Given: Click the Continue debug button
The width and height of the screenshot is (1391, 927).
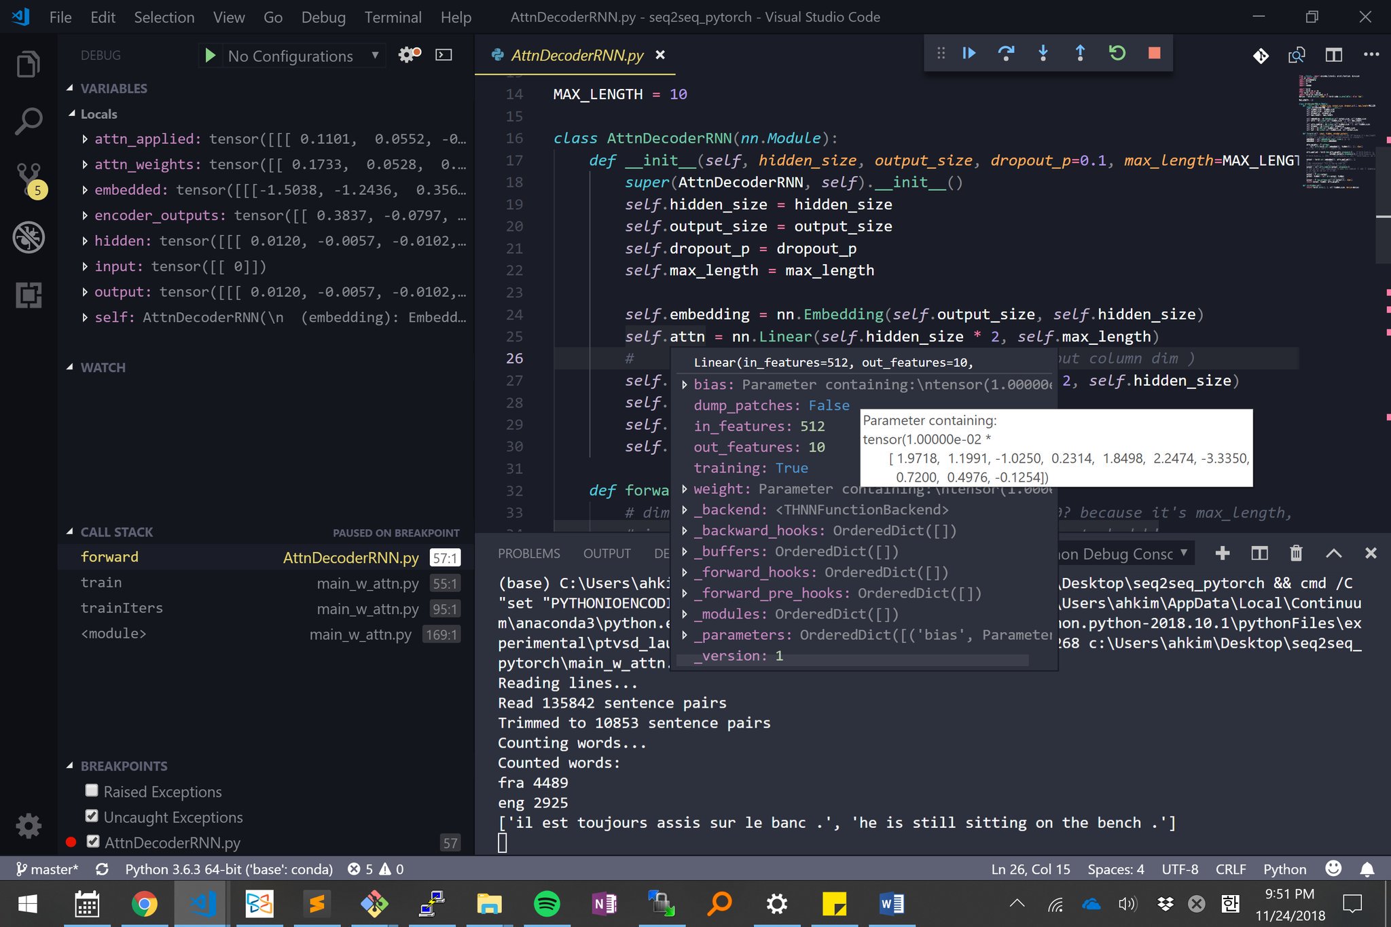Looking at the screenshot, I should [x=969, y=53].
